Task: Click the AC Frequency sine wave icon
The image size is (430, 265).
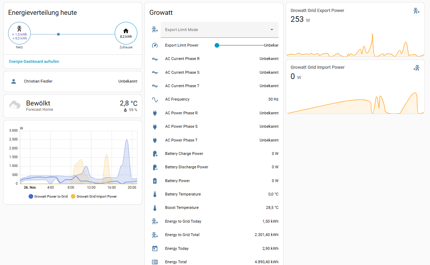Action: click(155, 100)
